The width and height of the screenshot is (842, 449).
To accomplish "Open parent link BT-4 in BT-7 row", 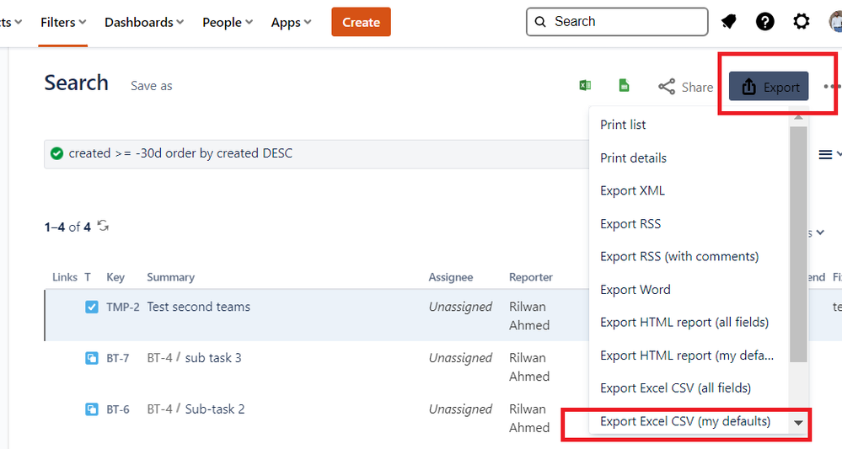I will tap(159, 358).
